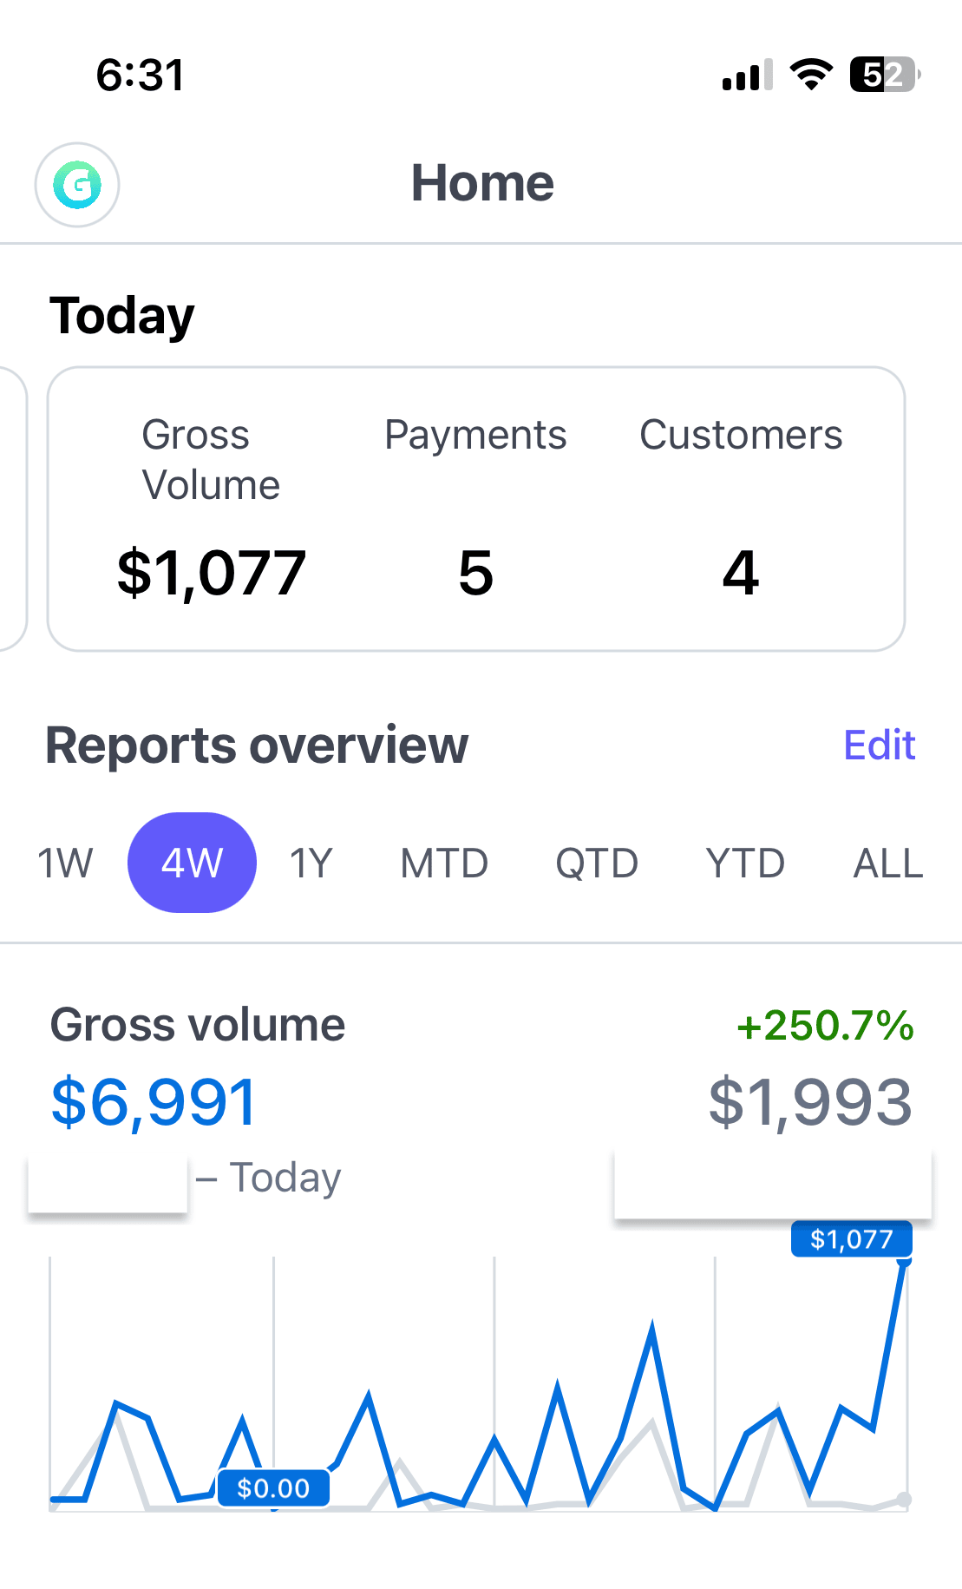Viewport: 962px width, 1589px height.
Task: Select the YTD time range
Action: point(745,863)
